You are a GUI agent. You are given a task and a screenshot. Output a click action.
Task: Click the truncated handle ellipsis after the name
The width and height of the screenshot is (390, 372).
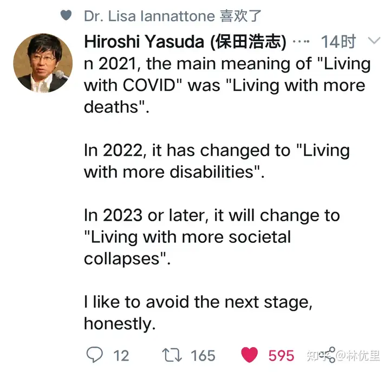click(x=301, y=42)
